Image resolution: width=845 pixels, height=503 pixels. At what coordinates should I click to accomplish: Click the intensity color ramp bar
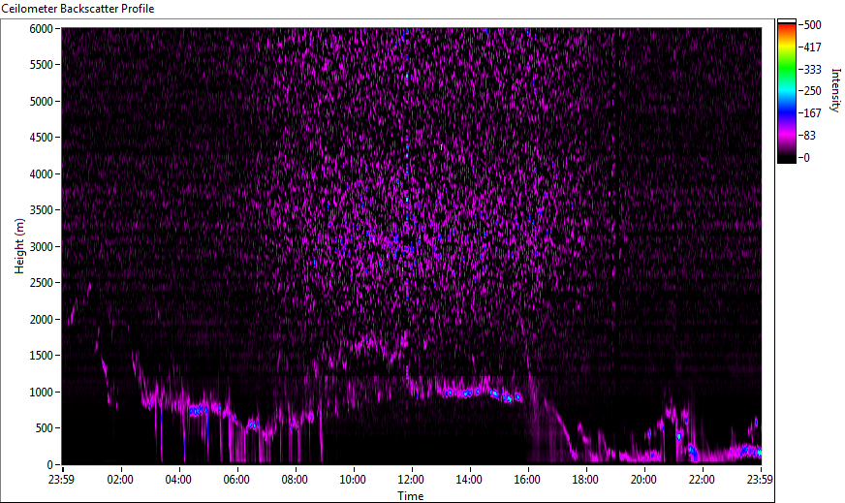click(x=786, y=92)
